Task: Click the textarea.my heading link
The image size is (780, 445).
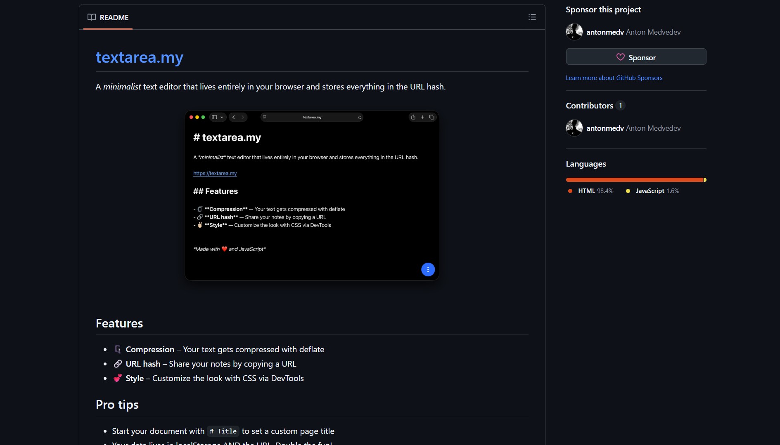Action: (139, 57)
